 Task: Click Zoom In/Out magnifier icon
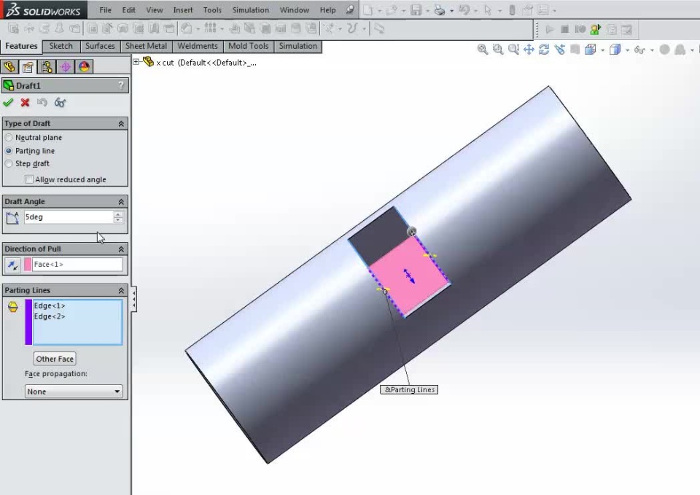(x=513, y=49)
